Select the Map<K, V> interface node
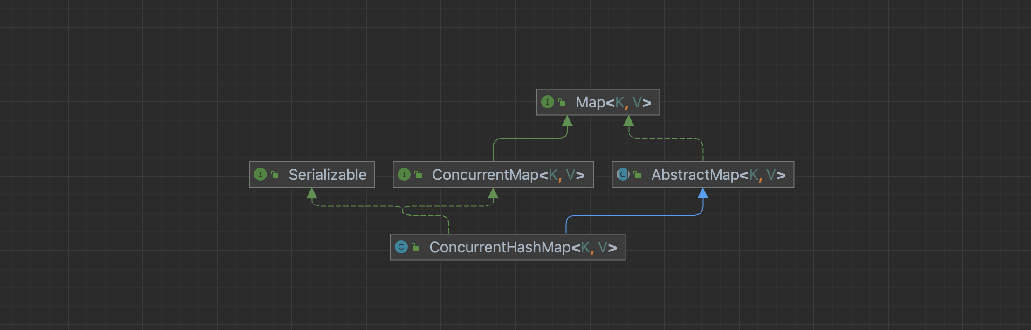Viewport: 1031px width, 330px height. click(598, 102)
